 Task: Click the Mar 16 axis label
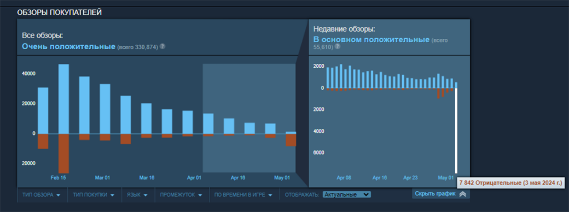tap(147, 178)
